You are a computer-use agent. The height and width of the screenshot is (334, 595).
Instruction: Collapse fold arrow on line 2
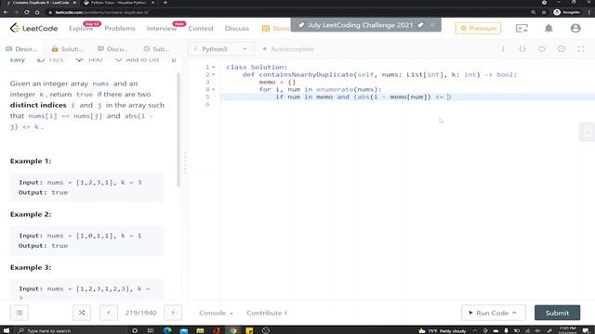coord(214,74)
